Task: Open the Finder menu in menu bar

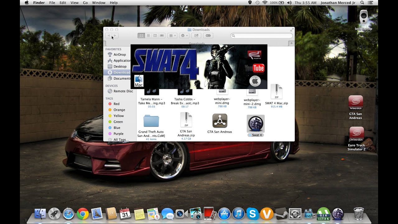Action: pos(39,2)
